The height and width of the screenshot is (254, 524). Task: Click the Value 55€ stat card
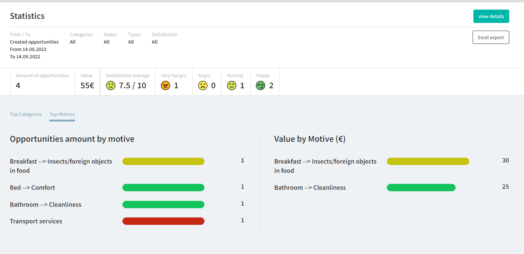87,82
